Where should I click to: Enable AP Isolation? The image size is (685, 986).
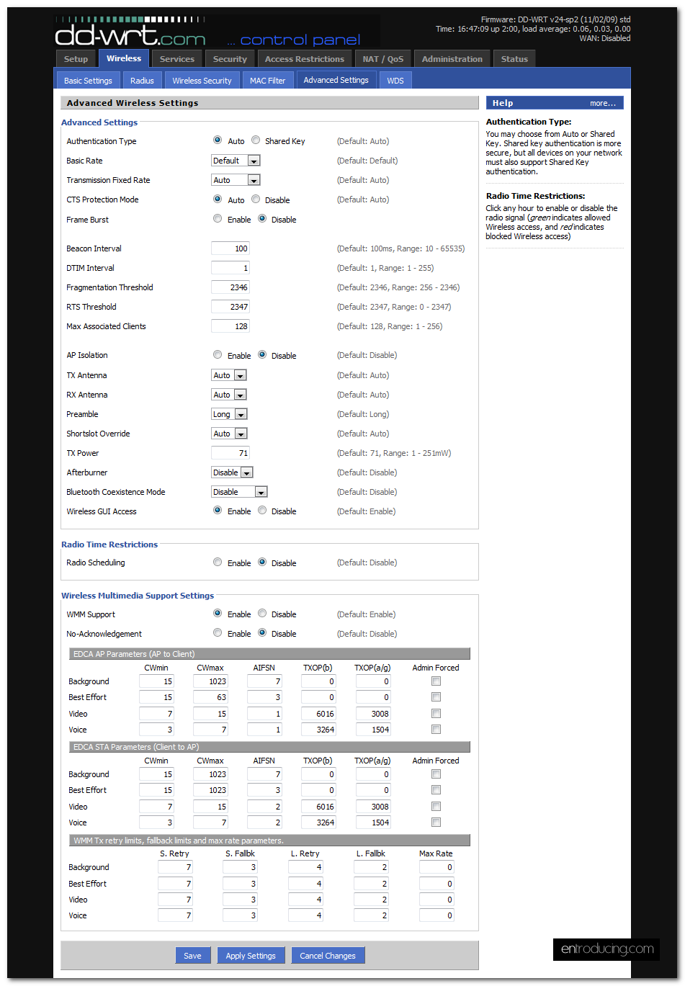[x=218, y=355]
